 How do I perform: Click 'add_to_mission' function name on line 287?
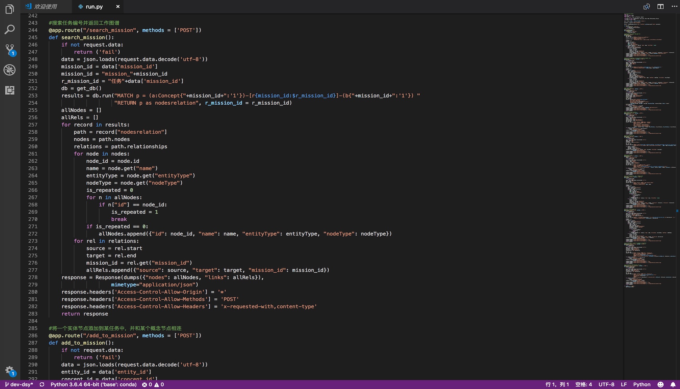83,343
